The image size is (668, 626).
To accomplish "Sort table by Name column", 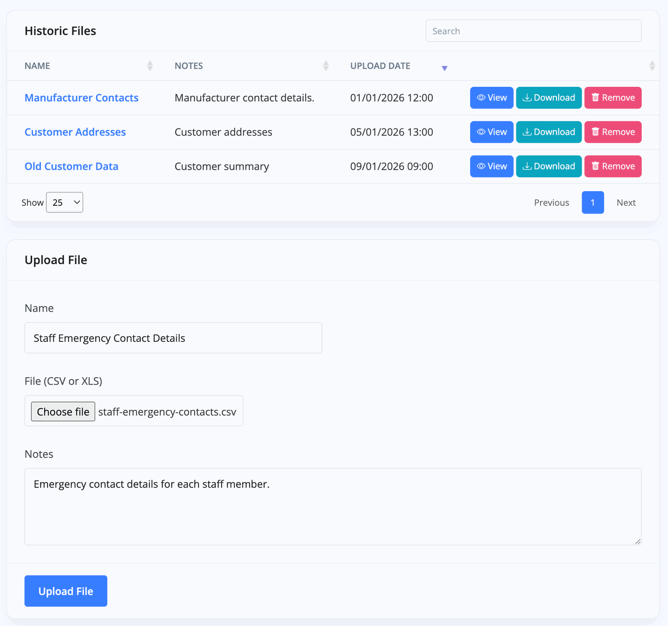I will click(x=38, y=66).
